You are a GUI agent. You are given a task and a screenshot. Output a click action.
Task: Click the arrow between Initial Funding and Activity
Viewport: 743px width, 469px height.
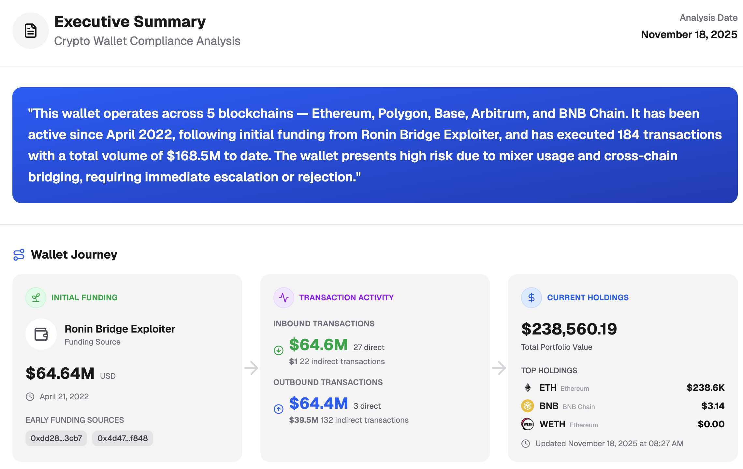[x=251, y=368]
